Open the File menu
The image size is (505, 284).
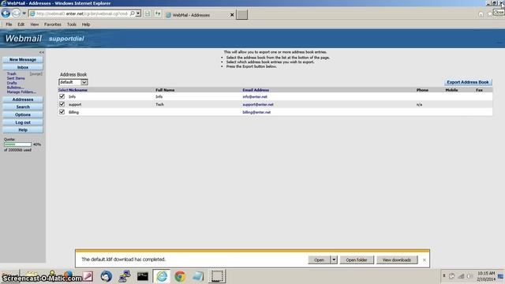[x=9, y=24]
